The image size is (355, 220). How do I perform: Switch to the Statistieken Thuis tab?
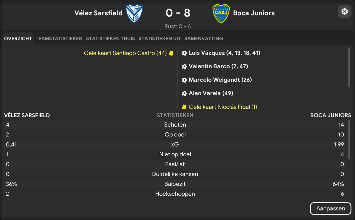(110, 38)
